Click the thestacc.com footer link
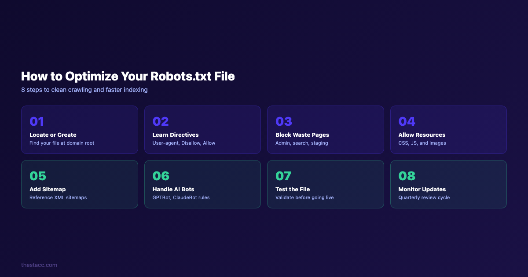 point(39,265)
